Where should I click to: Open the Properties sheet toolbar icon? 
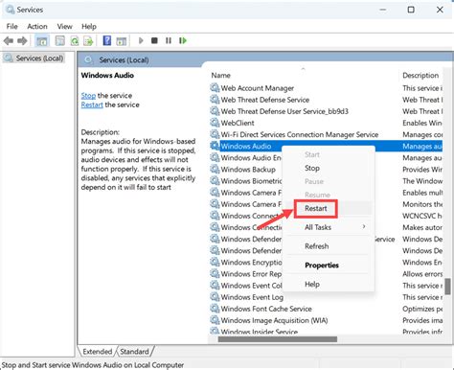[x=60, y=41]
